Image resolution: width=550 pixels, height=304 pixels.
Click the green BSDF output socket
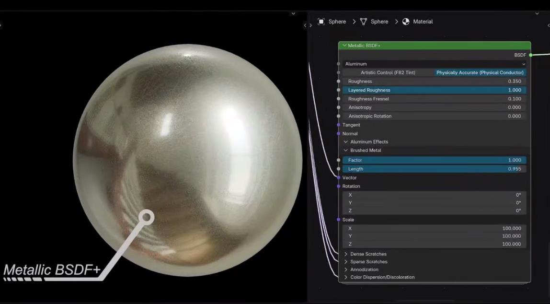pyautogui.click(x=531, y=55)
